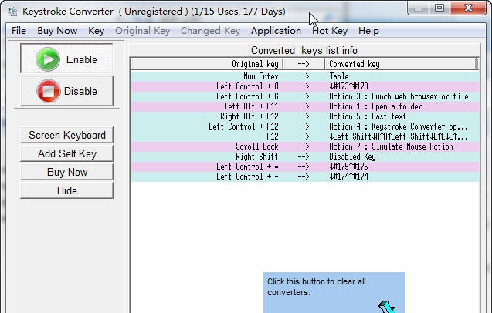The width and height of the screenshot is (492, 313).
Task: Open the Help menu
Action: tap(368, 31)
